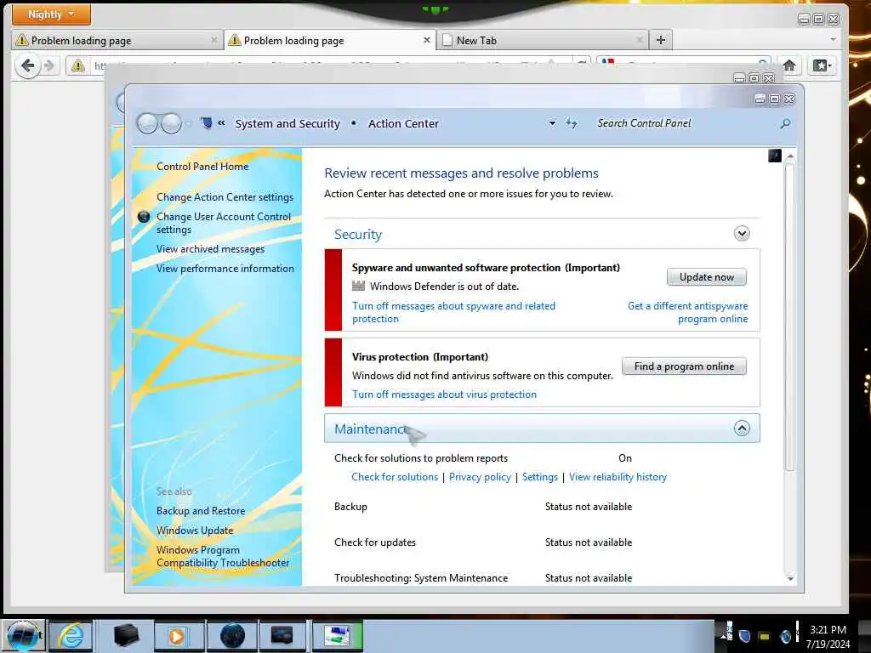871x653 pixels.
Task: Click the Windows Defender castle icon
Action: [x=359, y=286]
